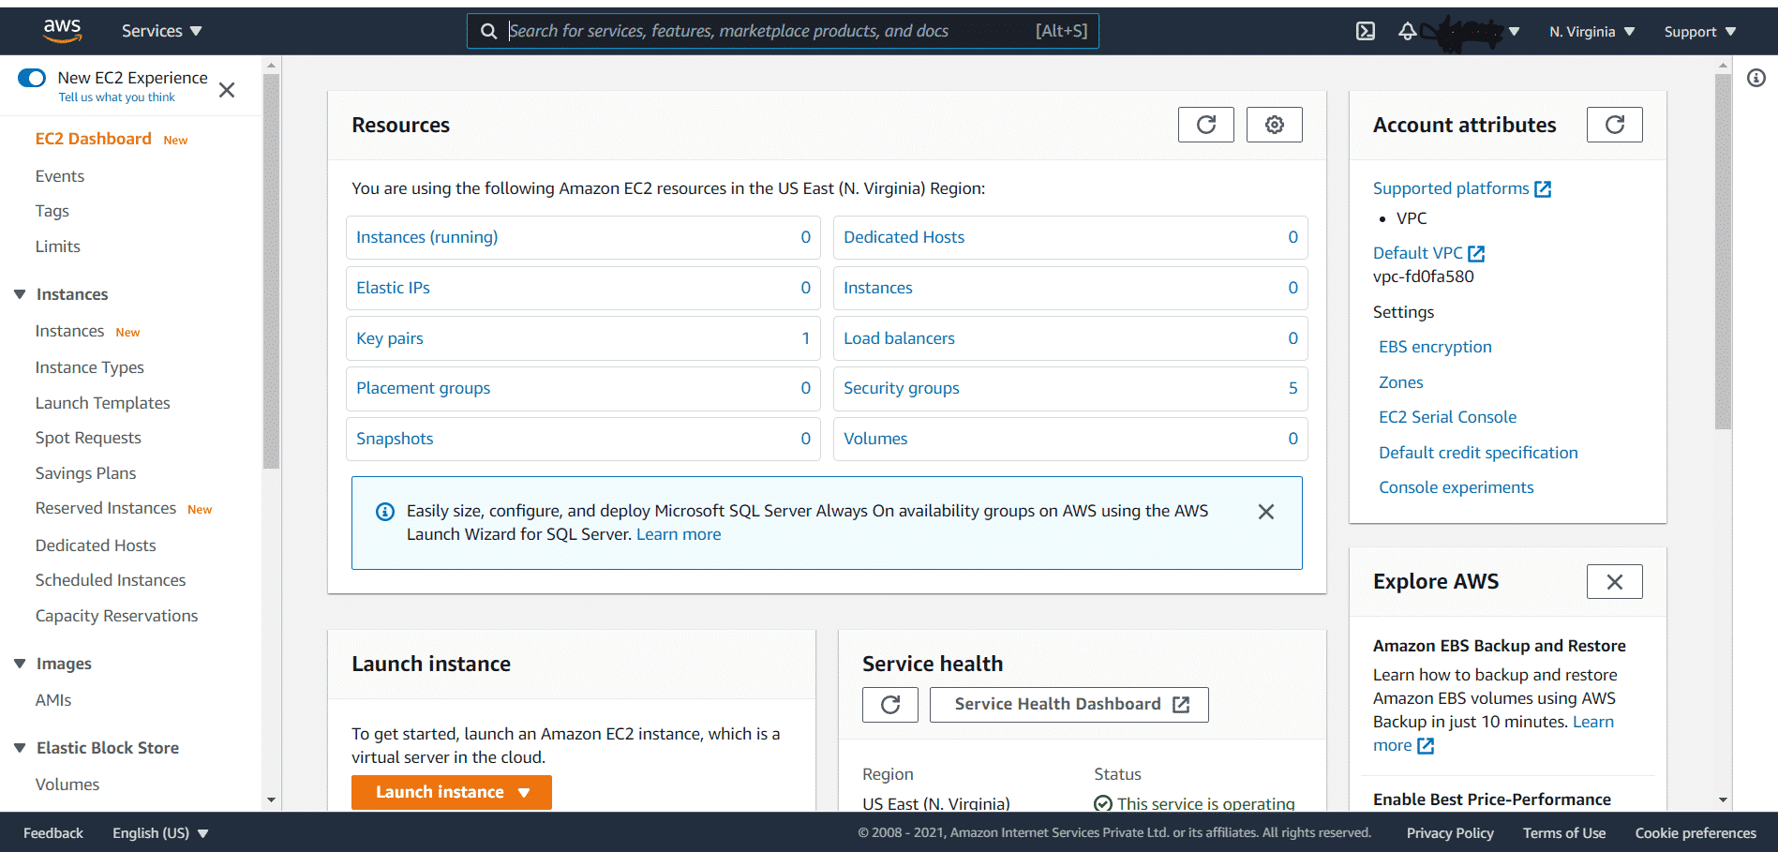Click external link icon beside Default VPC
Screen dimensions: 1778x852
[x=1476, y=254]
